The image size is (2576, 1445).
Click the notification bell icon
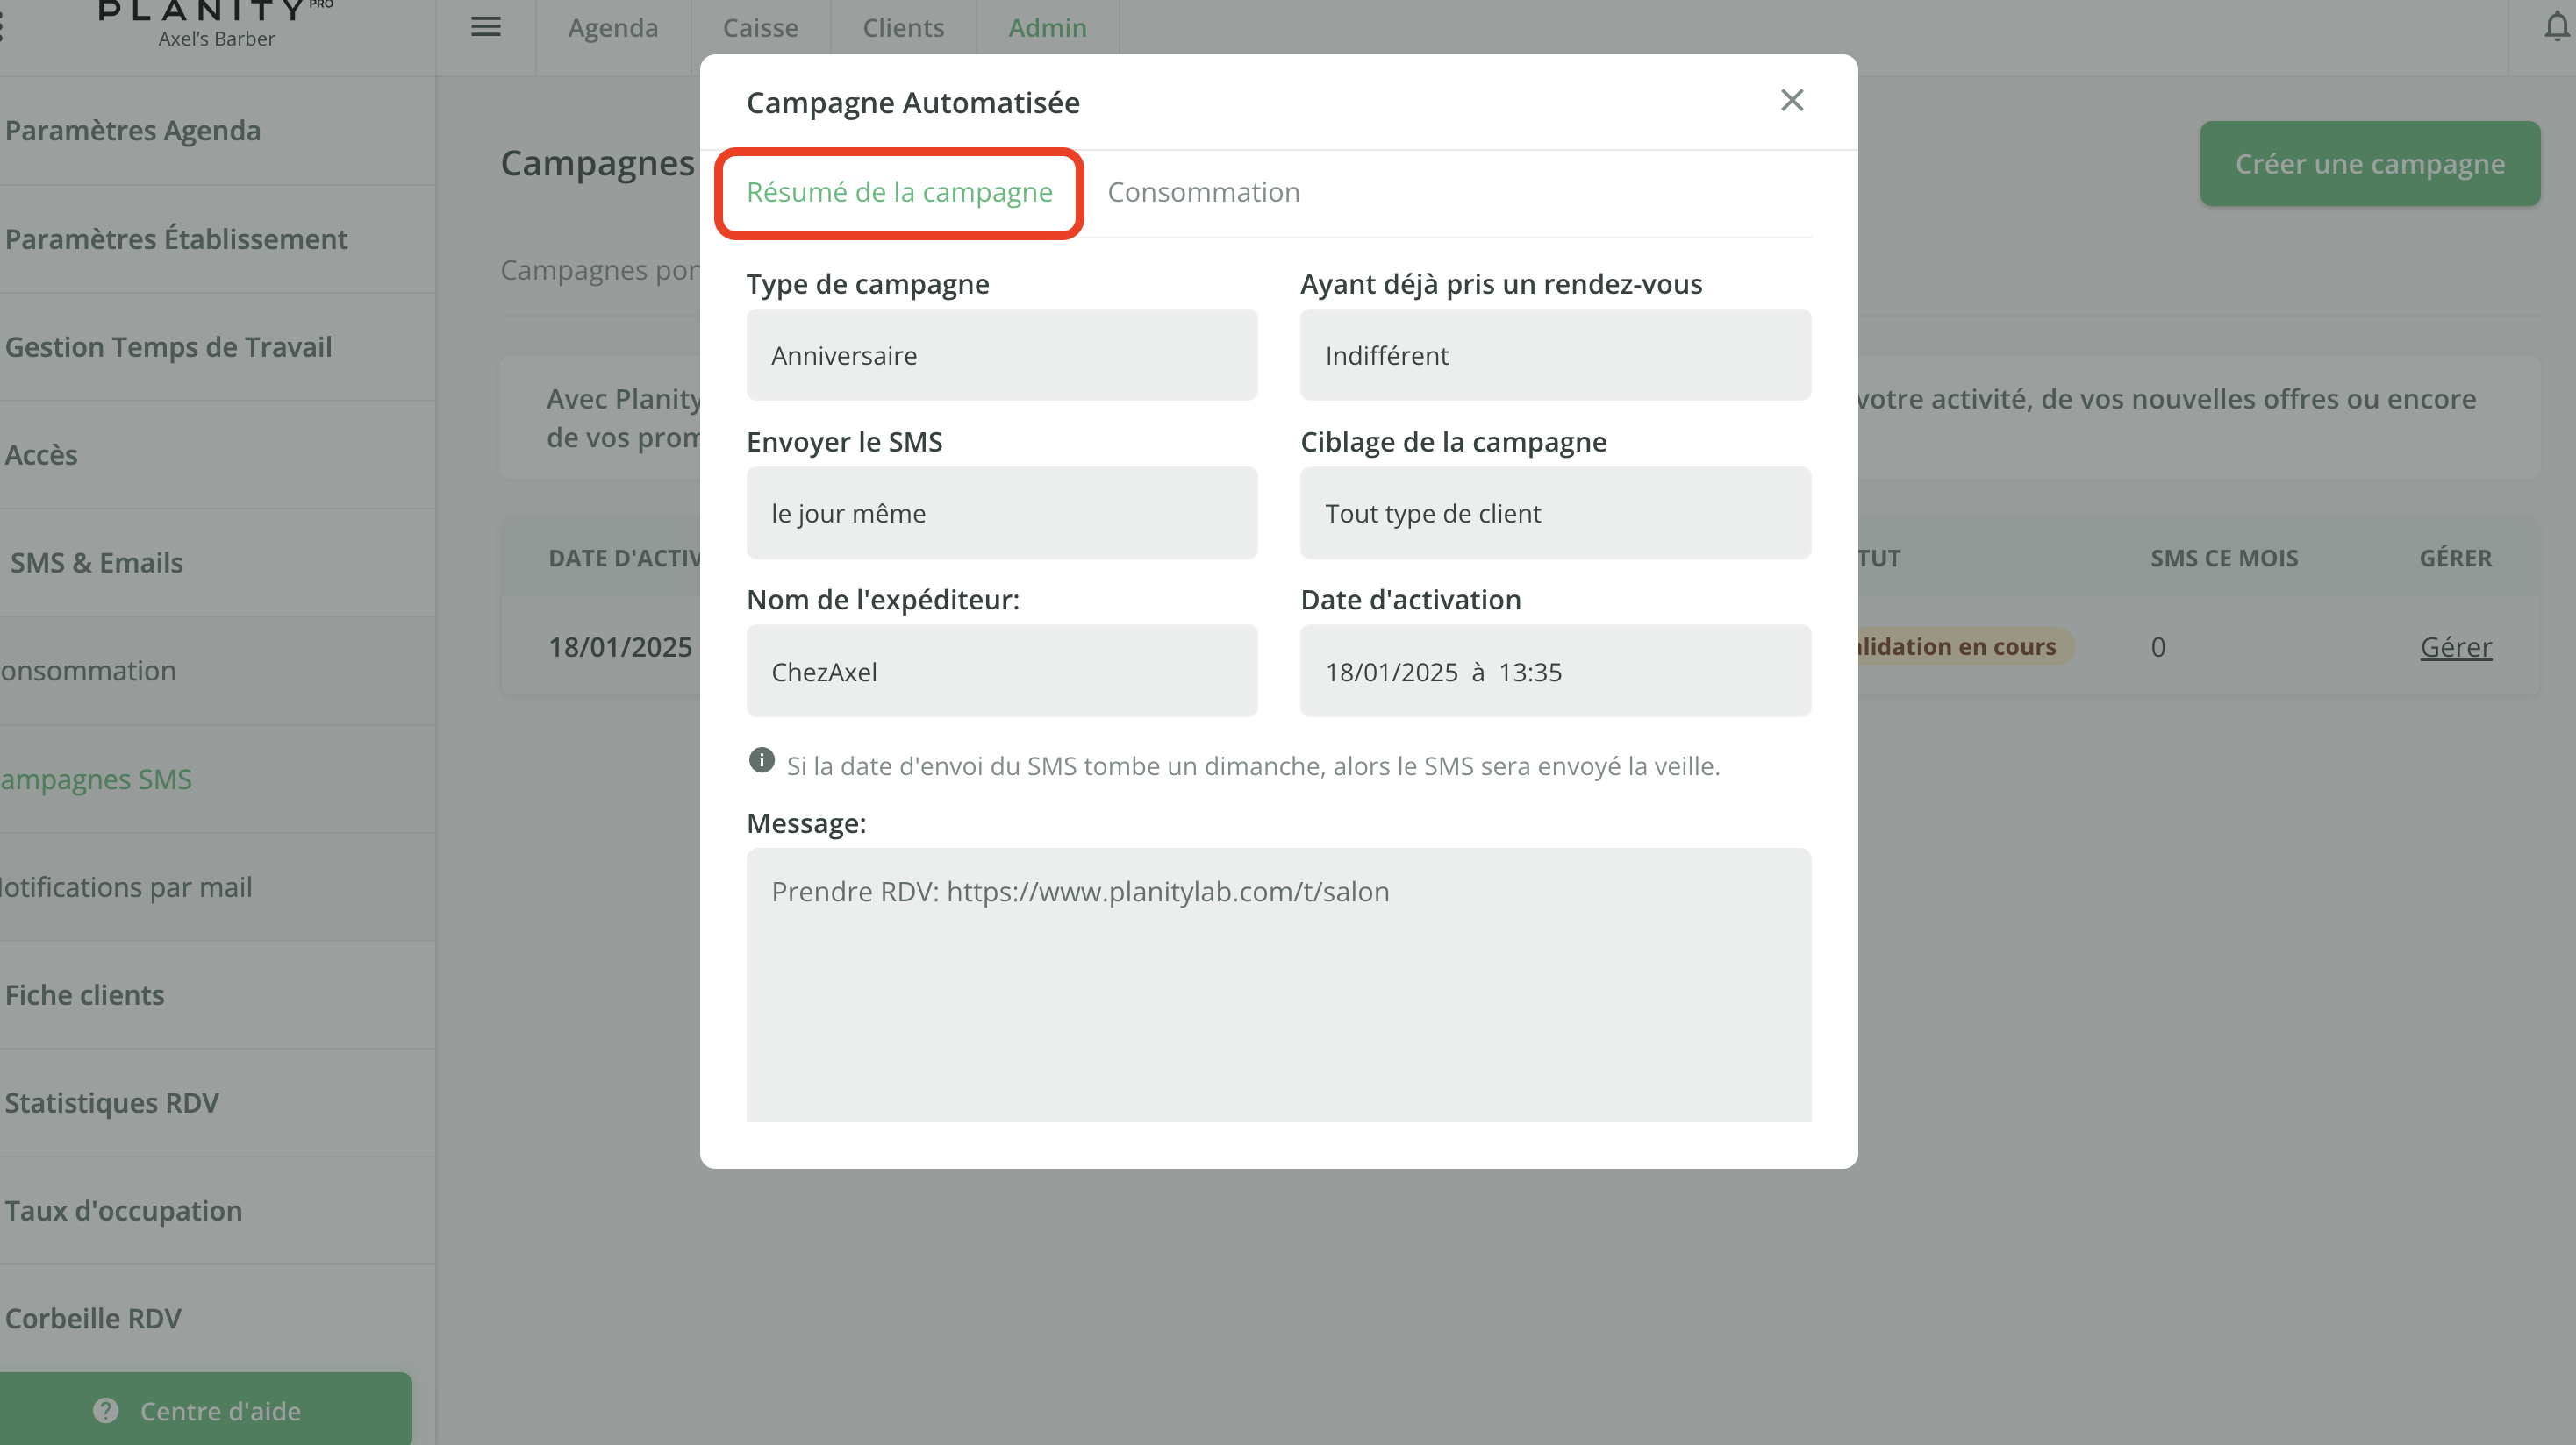coord(2555,27)
